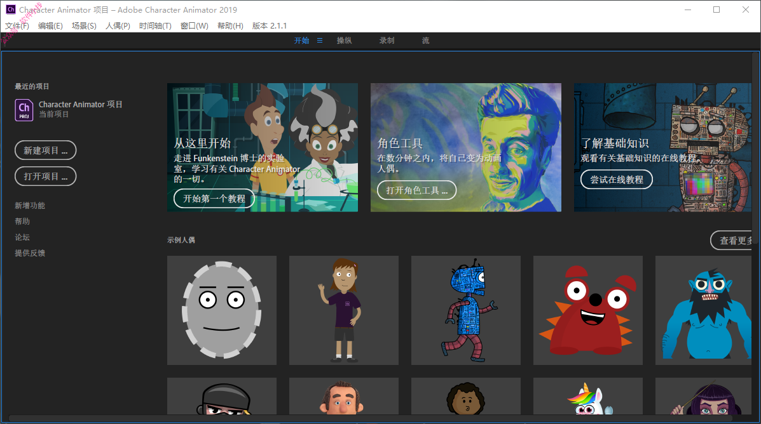Screen dimensions: 761x424
Task: Open the 时间轴(T) menu
Action: (x=155, y=25)
